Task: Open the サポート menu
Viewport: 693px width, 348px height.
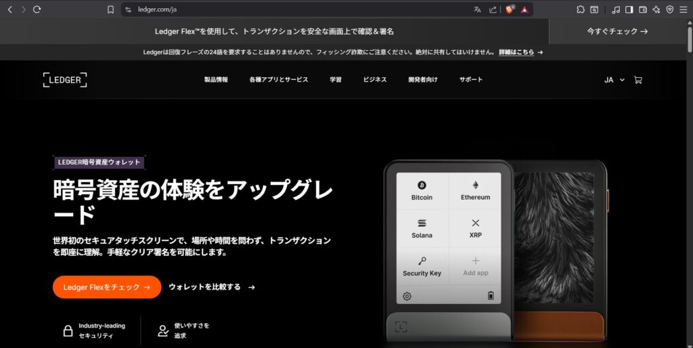Action: coord(471,80)
